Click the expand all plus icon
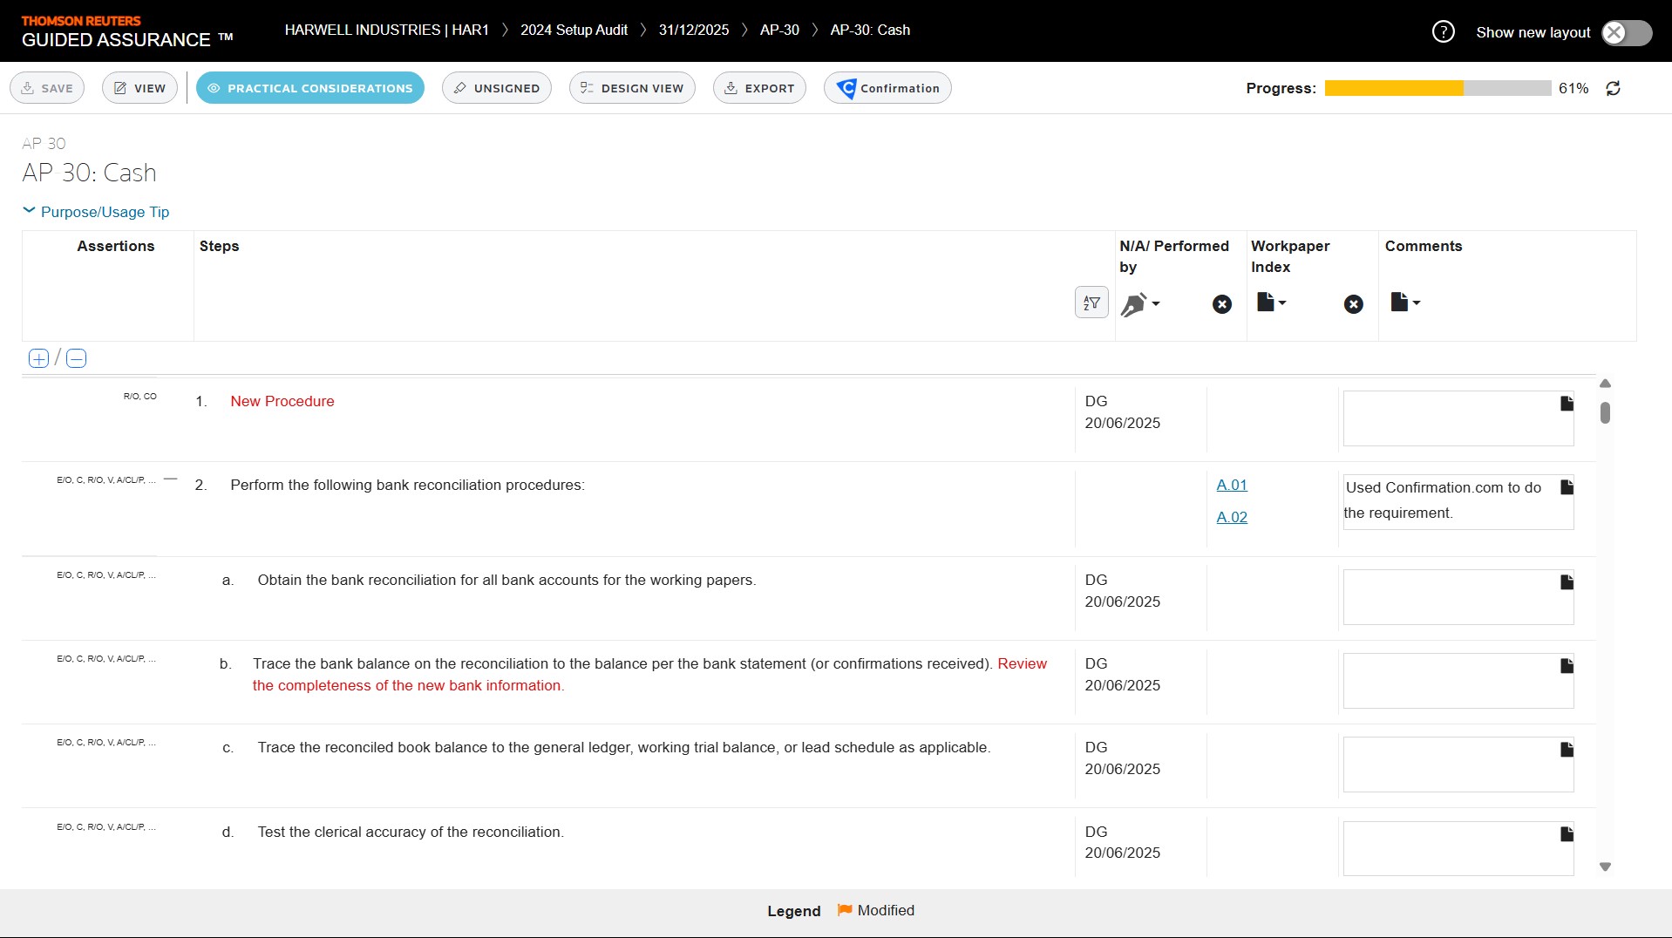This screenshot has width=1672, height=938. tap(38, 358)
